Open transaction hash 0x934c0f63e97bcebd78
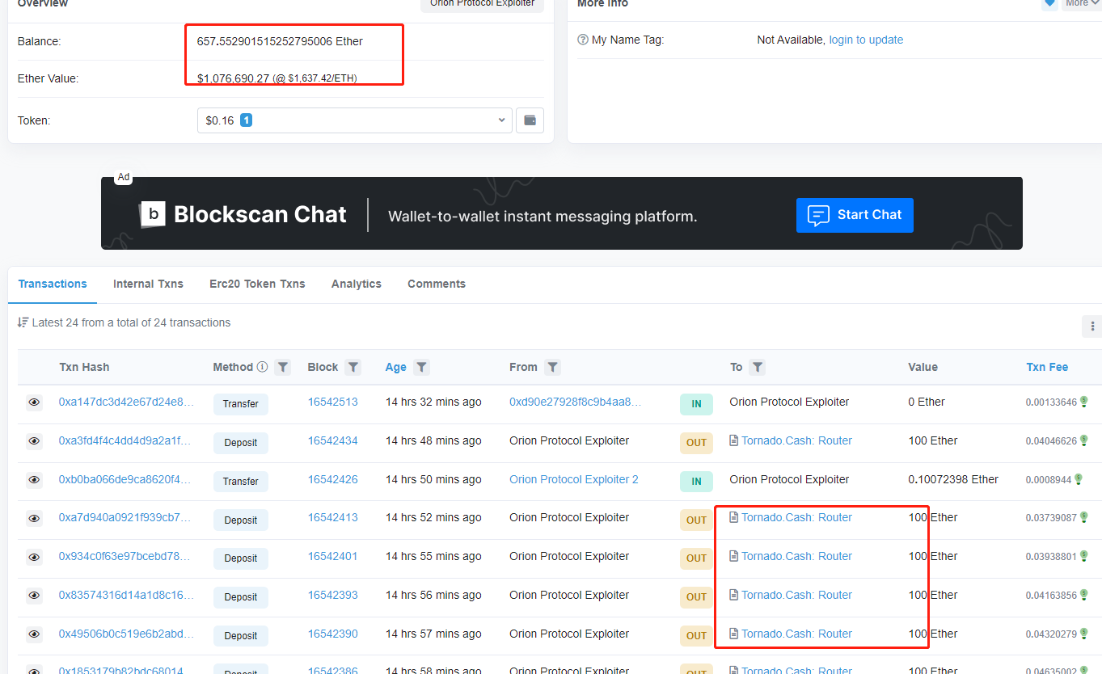Screen dimensions: 1102x674 coord(126,556)
